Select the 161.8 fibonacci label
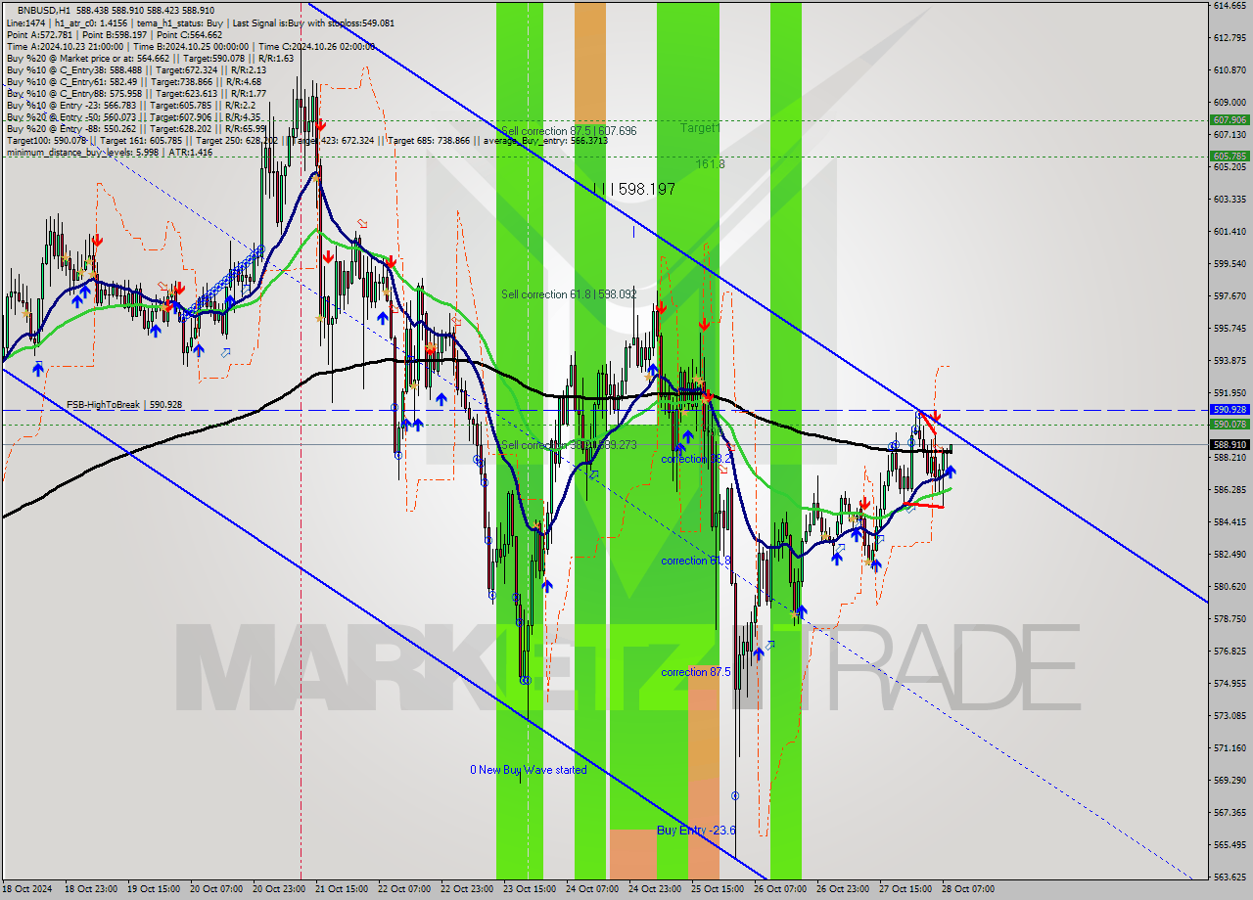Viewport: 1253px width, 900px height. click(x=711, y=164)
